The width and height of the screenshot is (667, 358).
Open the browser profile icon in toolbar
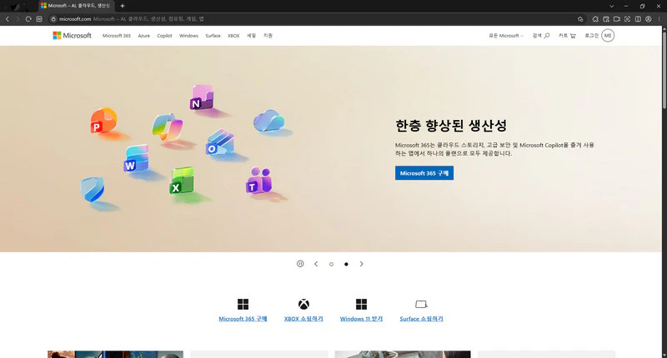tap(649, 18)
